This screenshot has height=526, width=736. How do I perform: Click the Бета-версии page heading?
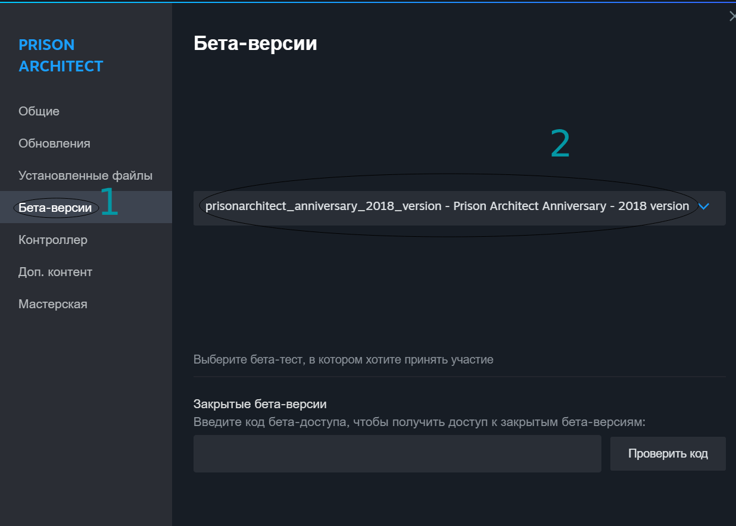click(255, 43)
